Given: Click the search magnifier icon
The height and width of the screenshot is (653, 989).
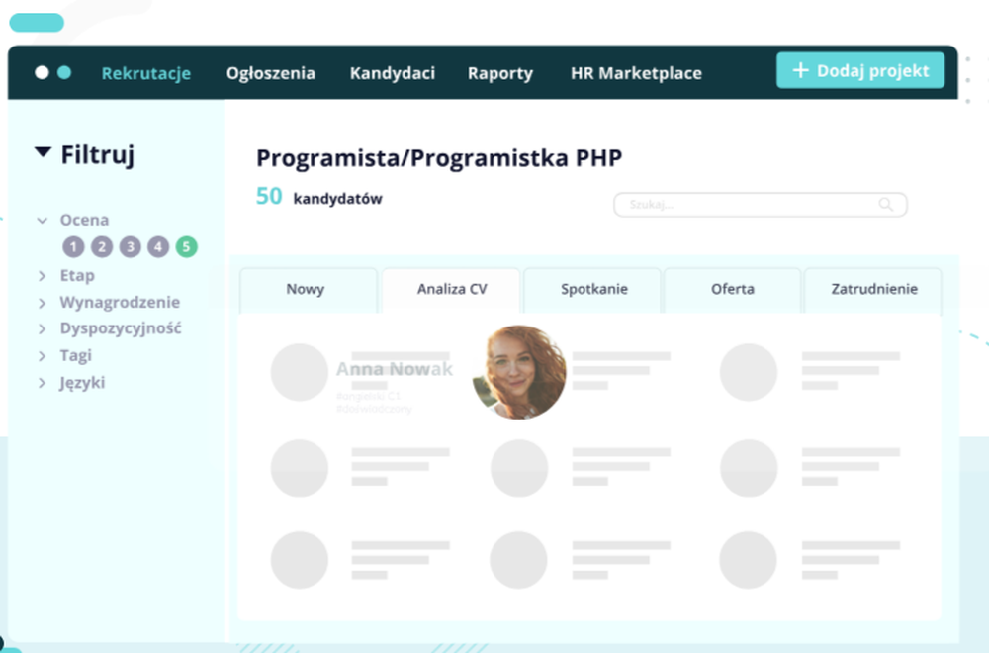Looking at the screenshot, I should click(887, 205).
